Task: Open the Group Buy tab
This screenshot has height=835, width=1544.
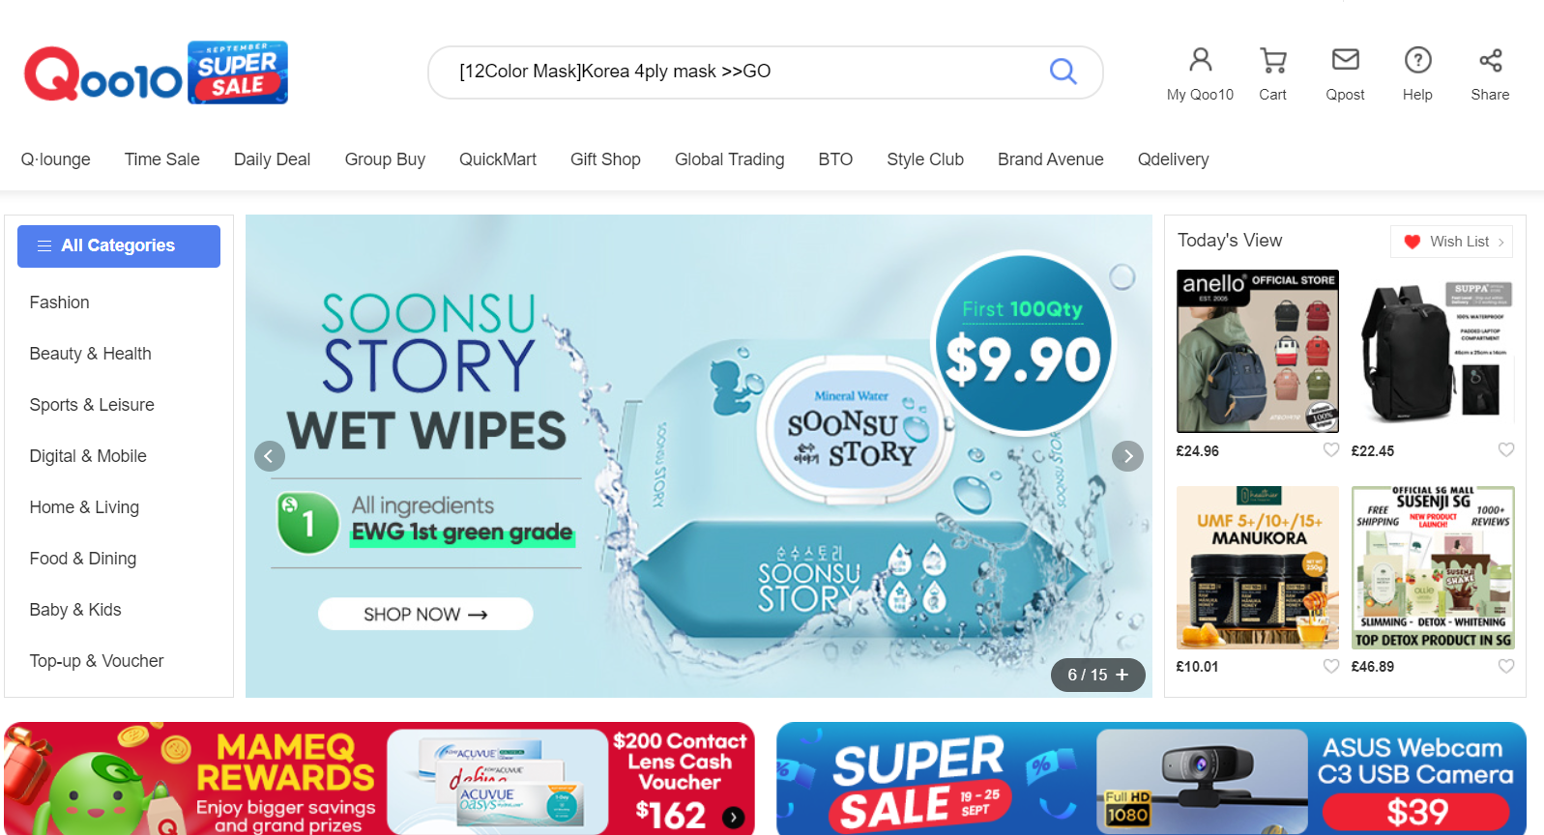Action: pos(385,159)
